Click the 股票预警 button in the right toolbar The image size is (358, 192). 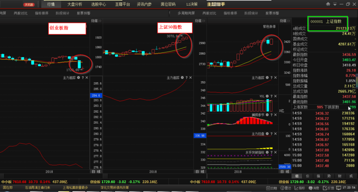[x=272, y=13]
